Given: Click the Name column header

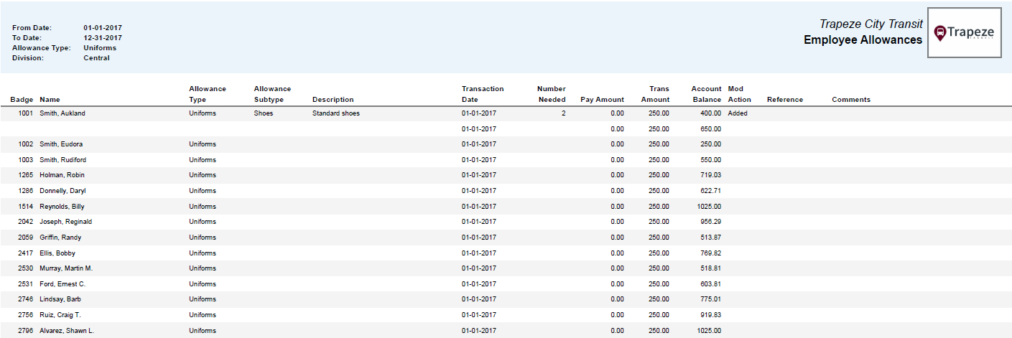Looking at the screenshot, I should pyautogui.click(x=50, y=100).
